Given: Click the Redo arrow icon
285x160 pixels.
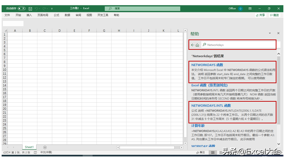Looking at the screenshot, I should (x=44, y=9).
